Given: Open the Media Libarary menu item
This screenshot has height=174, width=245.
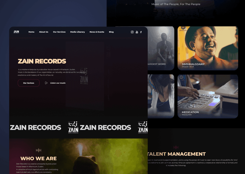Looking at the screenshot, I should click(x=78, y=32).
